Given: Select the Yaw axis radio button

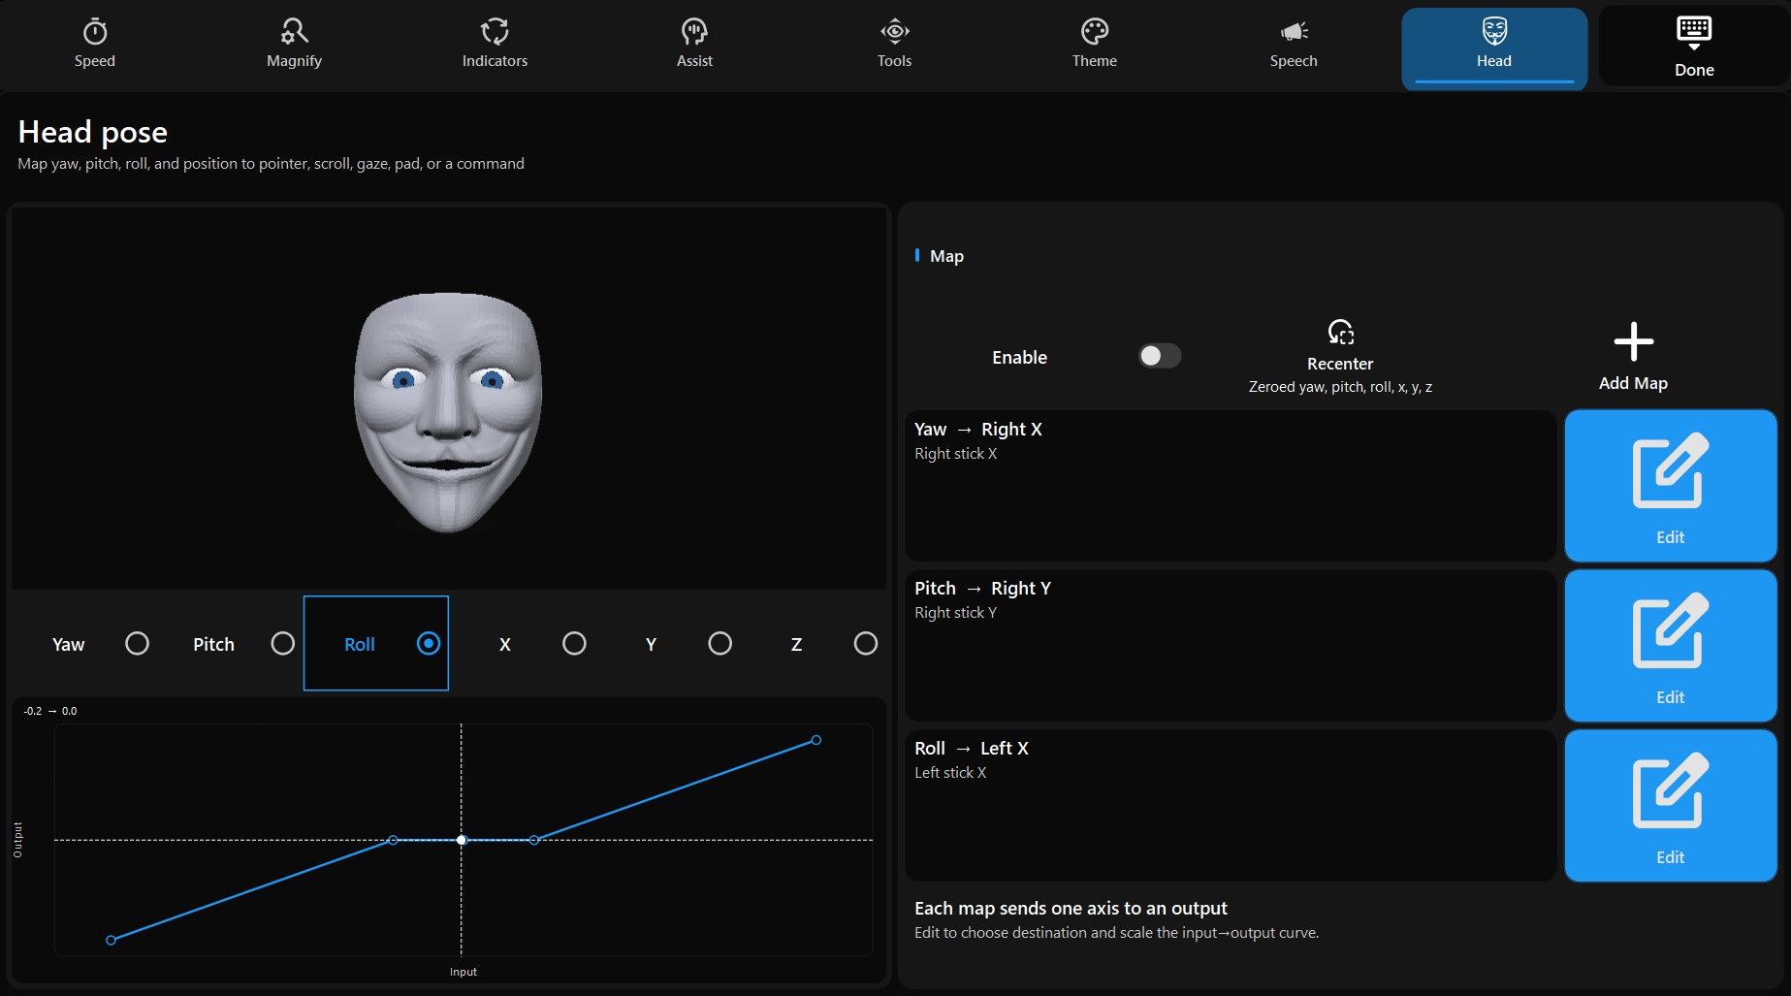Looking at the screenshot, I should click(x=138, y=644).
